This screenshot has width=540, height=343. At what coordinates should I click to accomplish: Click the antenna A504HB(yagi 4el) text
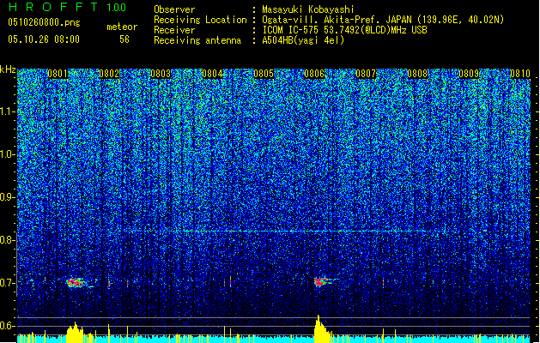[x=303, y=40]
